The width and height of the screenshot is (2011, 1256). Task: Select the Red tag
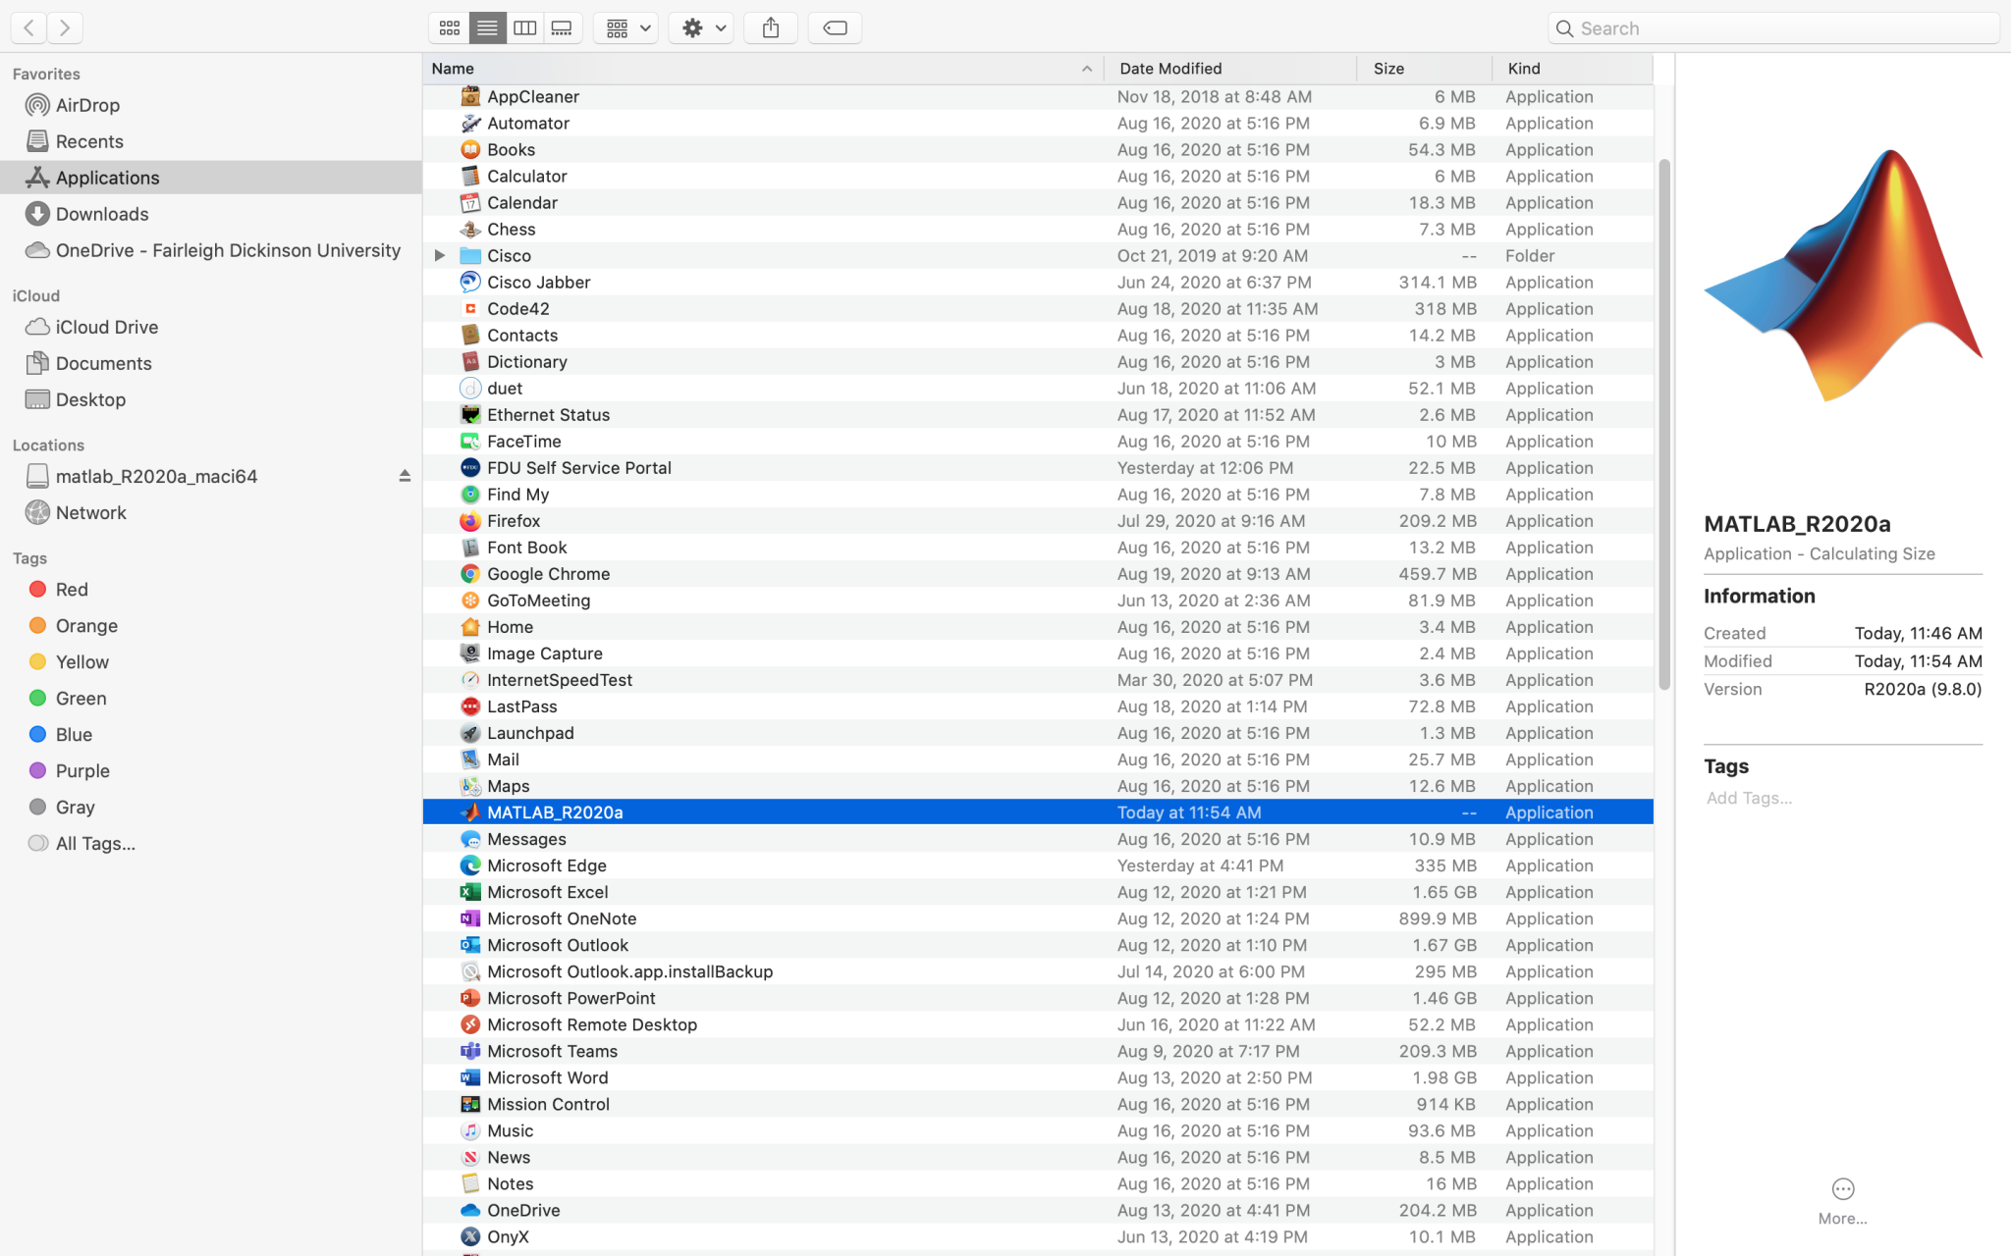211,589
